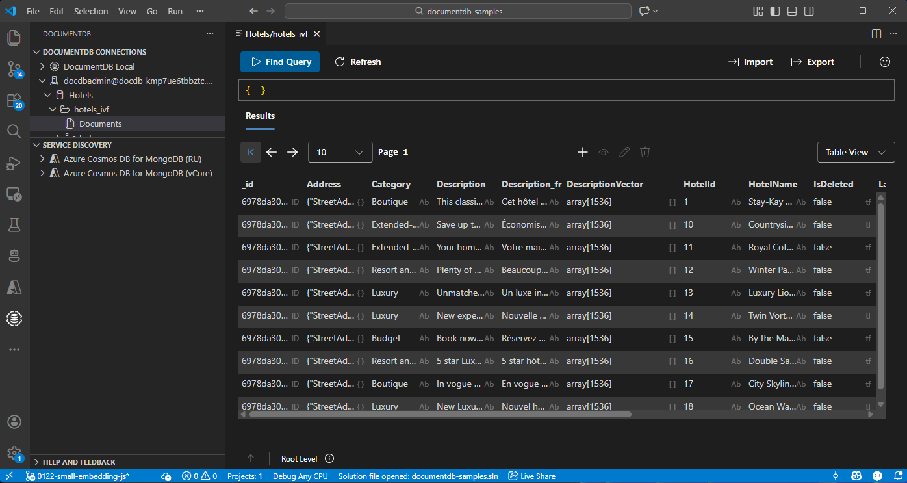Click the Find Query button
907x483 pixels.
[x=280, y=62]
